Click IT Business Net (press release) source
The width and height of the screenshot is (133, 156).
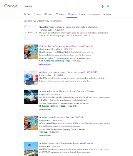point(52,106)
